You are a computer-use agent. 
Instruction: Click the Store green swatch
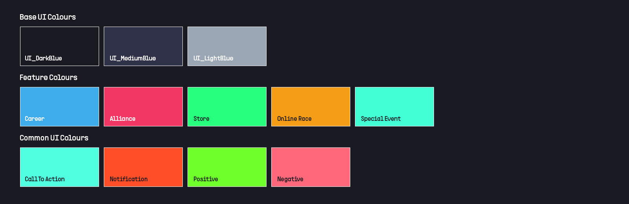(227, 107)
